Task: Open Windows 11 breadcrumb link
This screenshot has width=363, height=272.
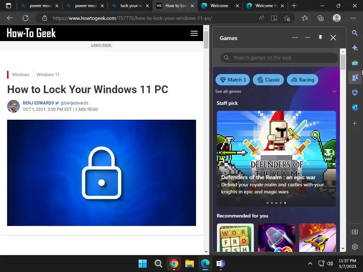Action: tap(48, 74)
